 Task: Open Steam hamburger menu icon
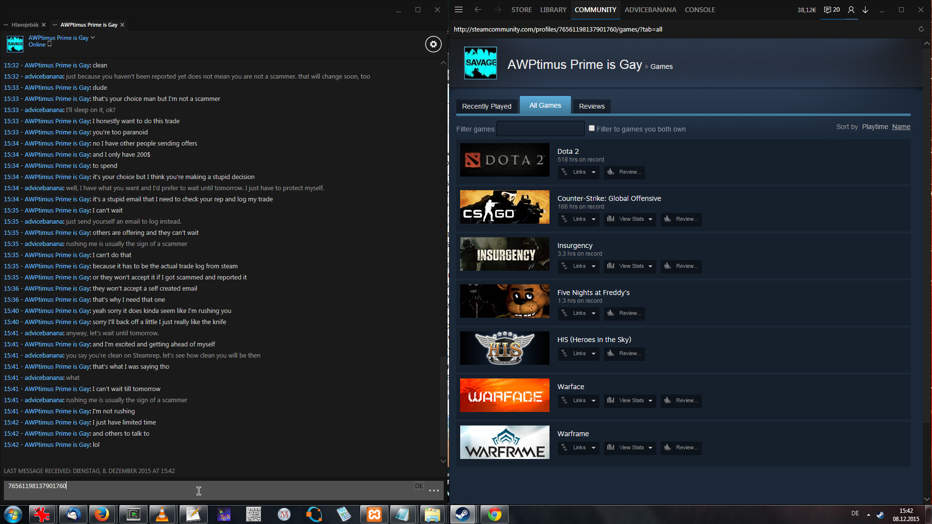click(x=459, y=10)
